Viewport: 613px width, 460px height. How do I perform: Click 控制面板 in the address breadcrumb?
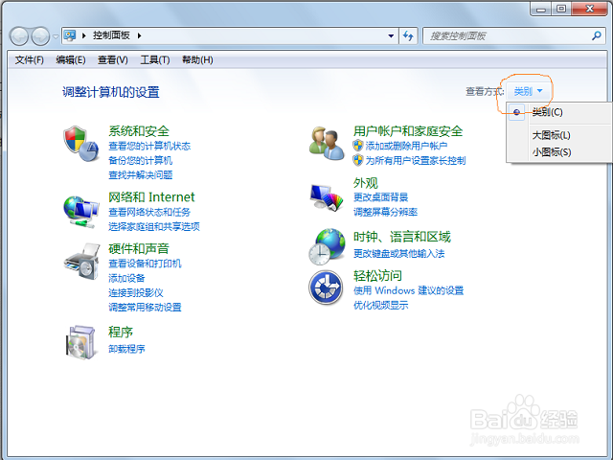(111, 35)
